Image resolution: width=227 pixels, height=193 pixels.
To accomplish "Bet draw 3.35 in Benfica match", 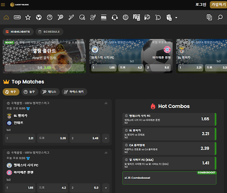I will 52,138.
